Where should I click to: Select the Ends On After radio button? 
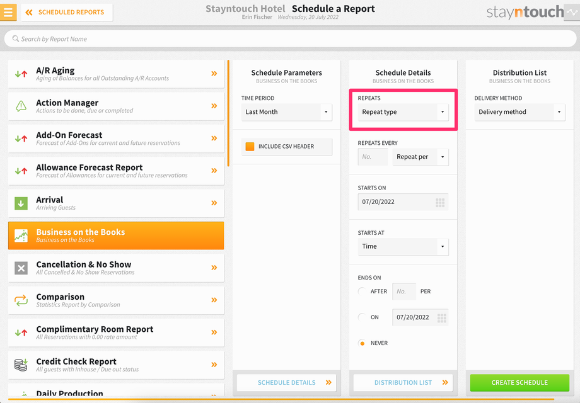pos(362,292)
